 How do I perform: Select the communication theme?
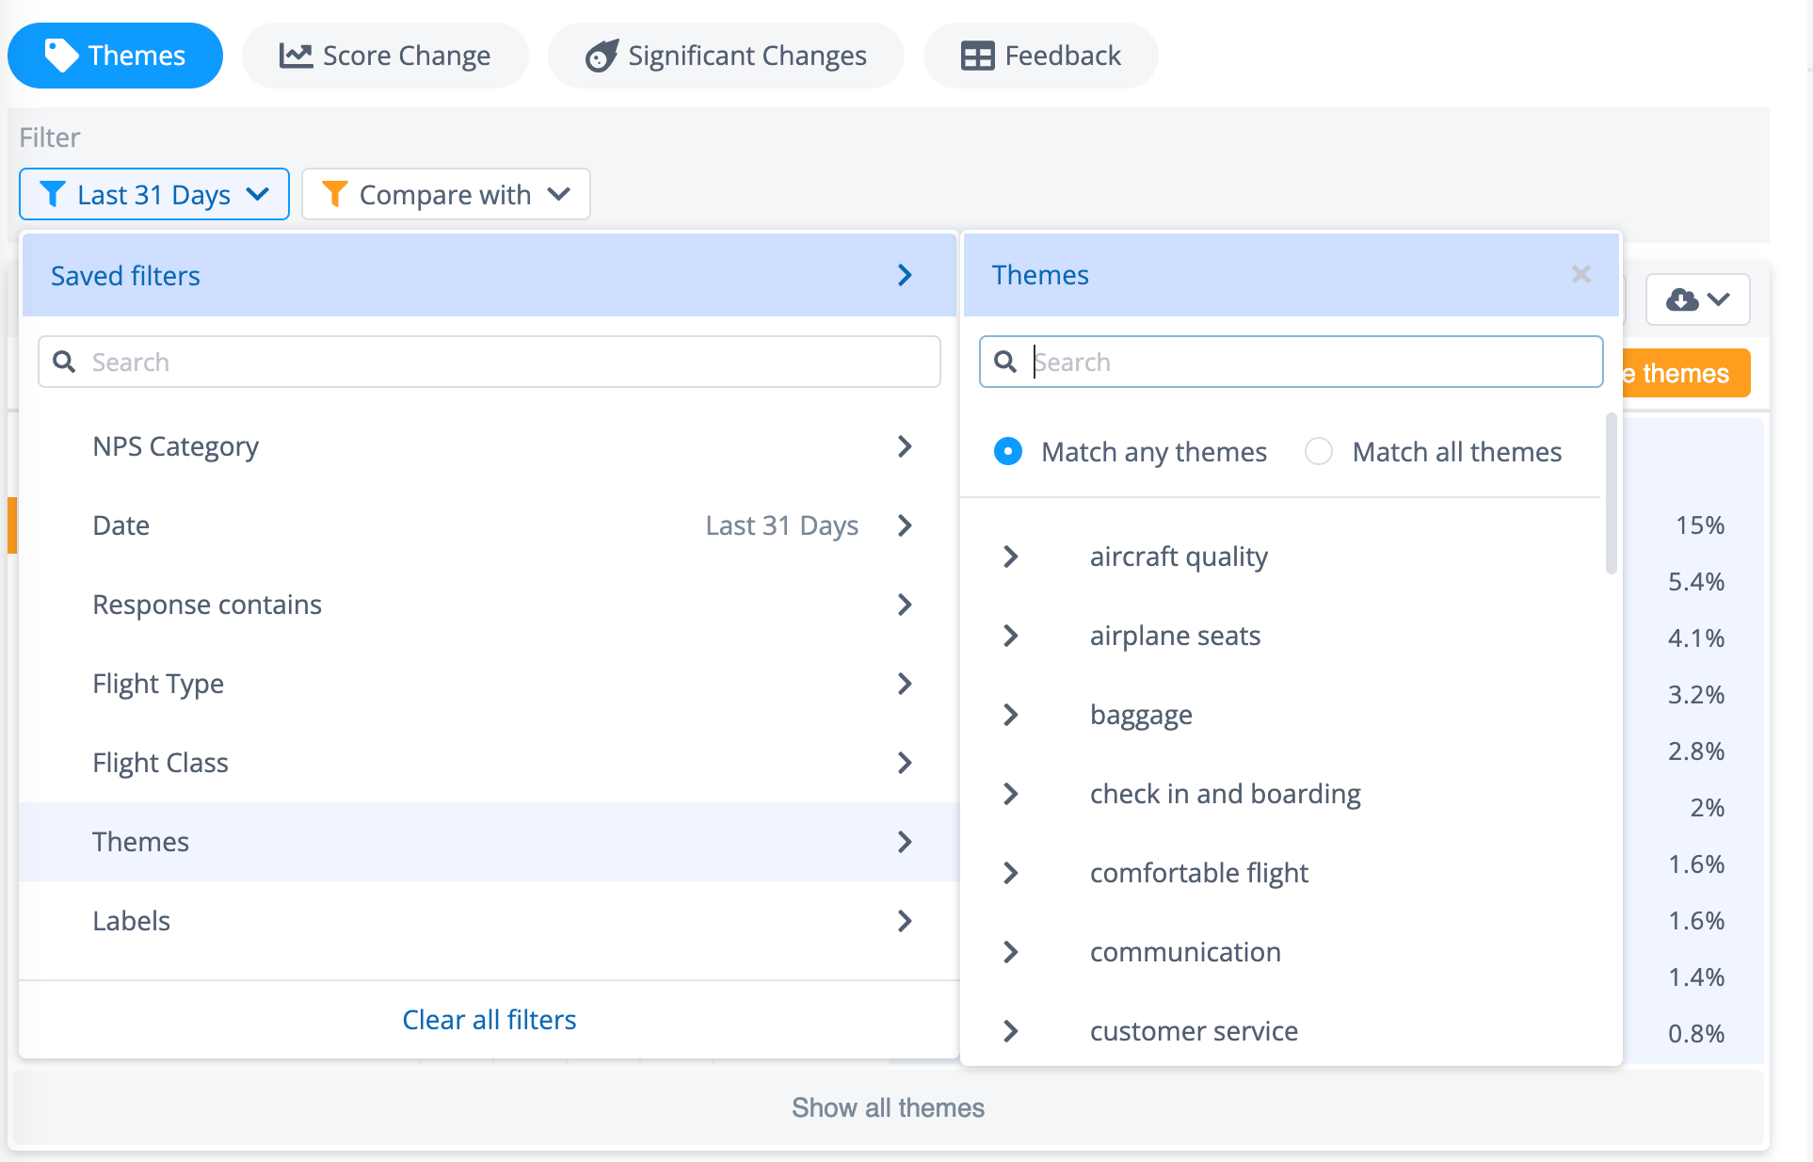[x=1185, y=952]
